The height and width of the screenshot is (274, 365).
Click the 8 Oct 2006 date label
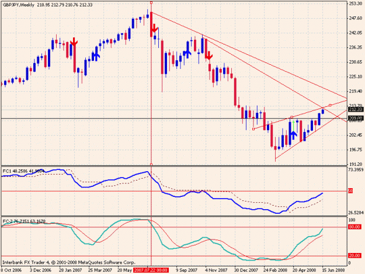pyautogui.click(x=11, y=270)
